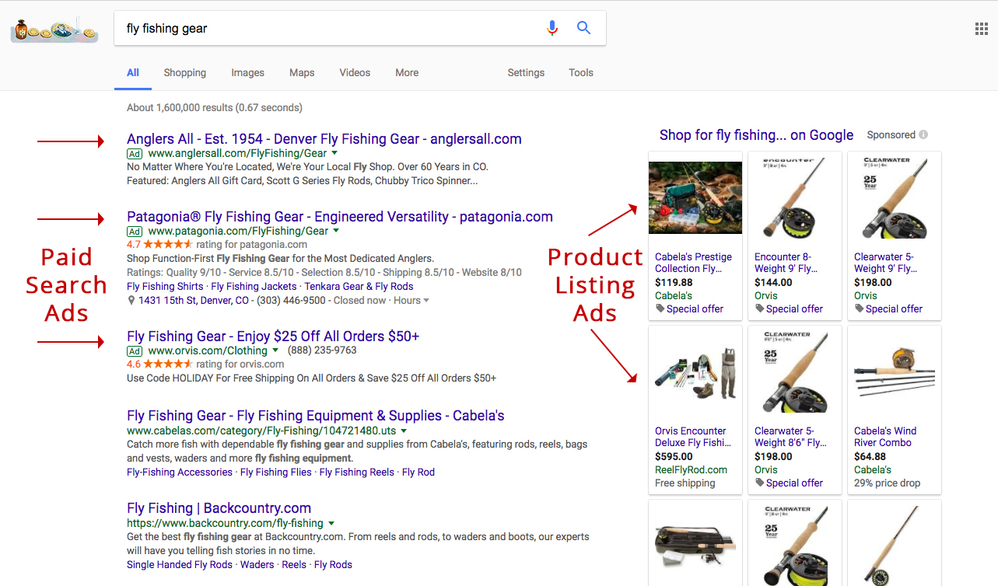
Task: Switch to the Images tab
Action: tap(247, 72)
